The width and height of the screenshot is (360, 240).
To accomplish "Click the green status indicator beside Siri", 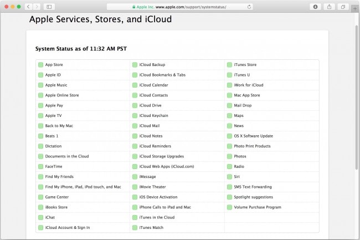I will pyautogui.click(x=229, y=177).
